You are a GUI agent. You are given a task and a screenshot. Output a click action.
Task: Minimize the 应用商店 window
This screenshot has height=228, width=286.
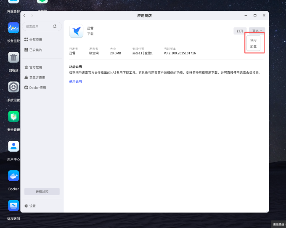coord(246,16)
